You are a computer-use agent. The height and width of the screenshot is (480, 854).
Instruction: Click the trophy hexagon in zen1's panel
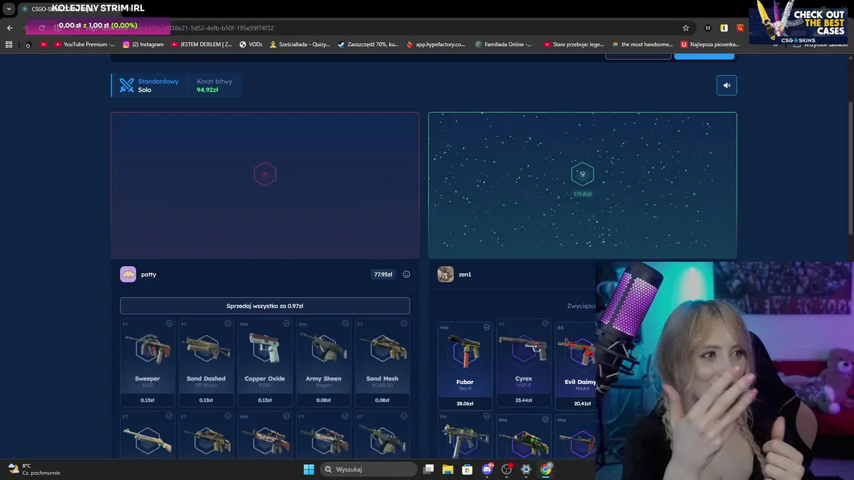(x=582, y=174)
